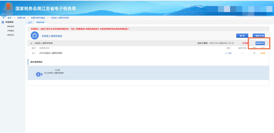Open the 主页 tab
274x133 pixels.
[x=30, y=22]
